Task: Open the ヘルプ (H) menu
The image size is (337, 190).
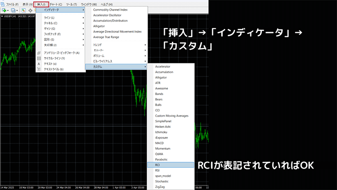Action: (x=106, y=4)
